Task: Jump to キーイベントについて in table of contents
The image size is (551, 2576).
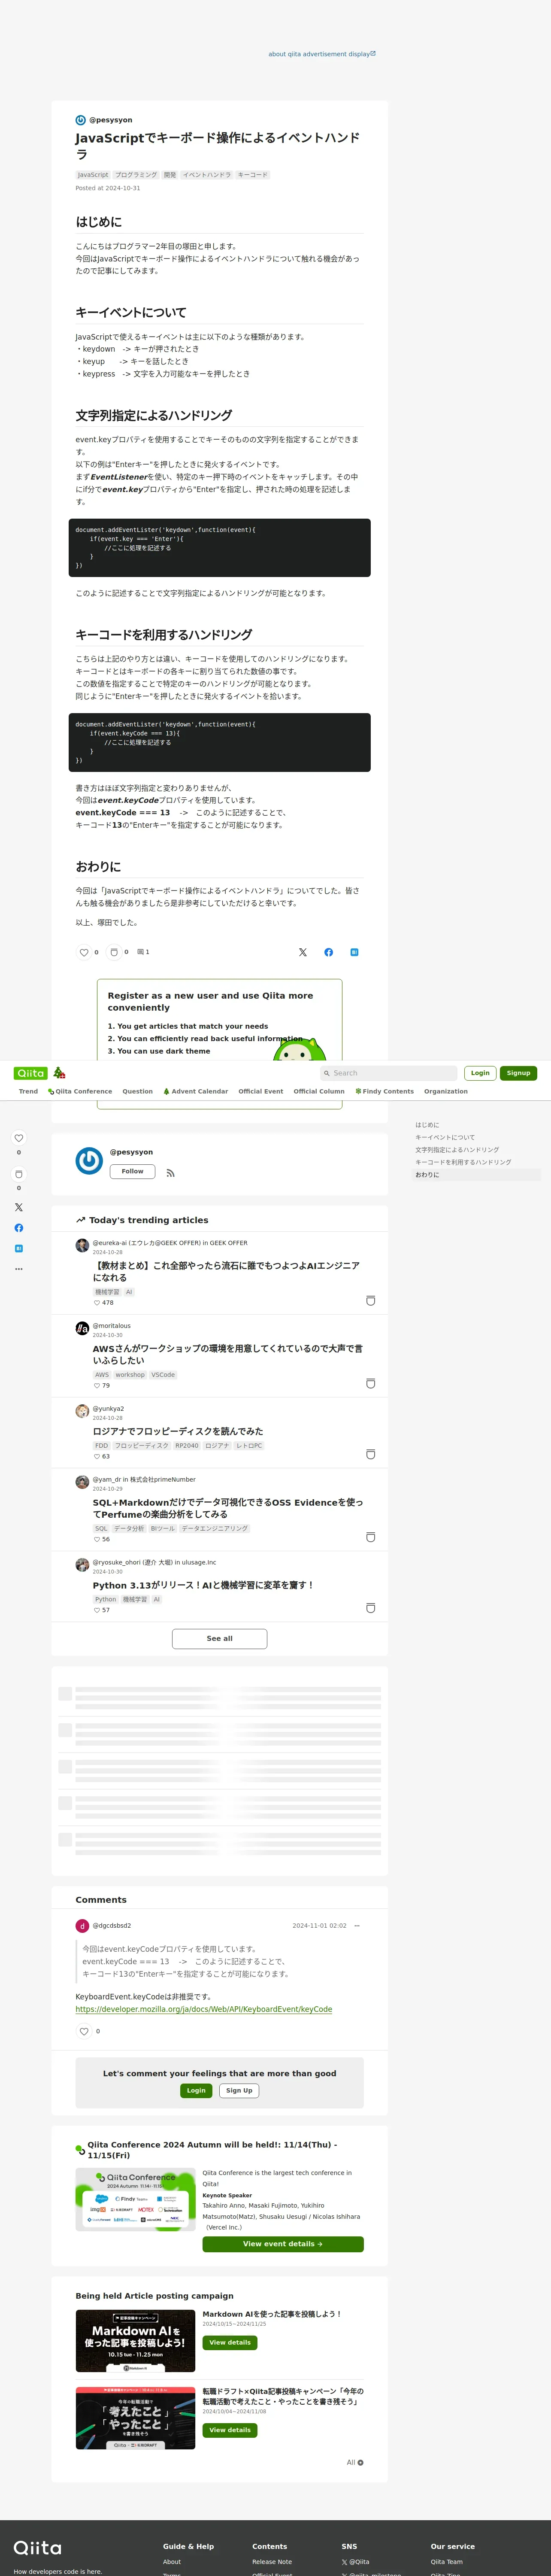Action: (445, 1137)
